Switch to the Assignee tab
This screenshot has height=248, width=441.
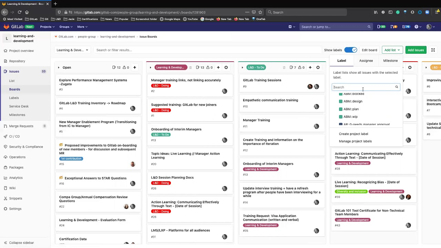click(x=366, y=61)
